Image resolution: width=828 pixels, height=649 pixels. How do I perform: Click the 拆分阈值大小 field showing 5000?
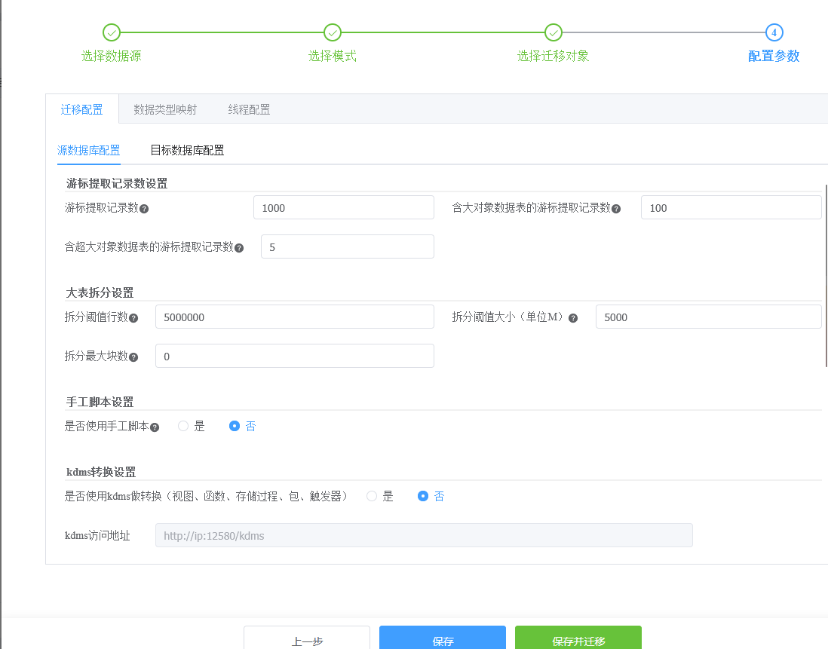coord(709,317)
